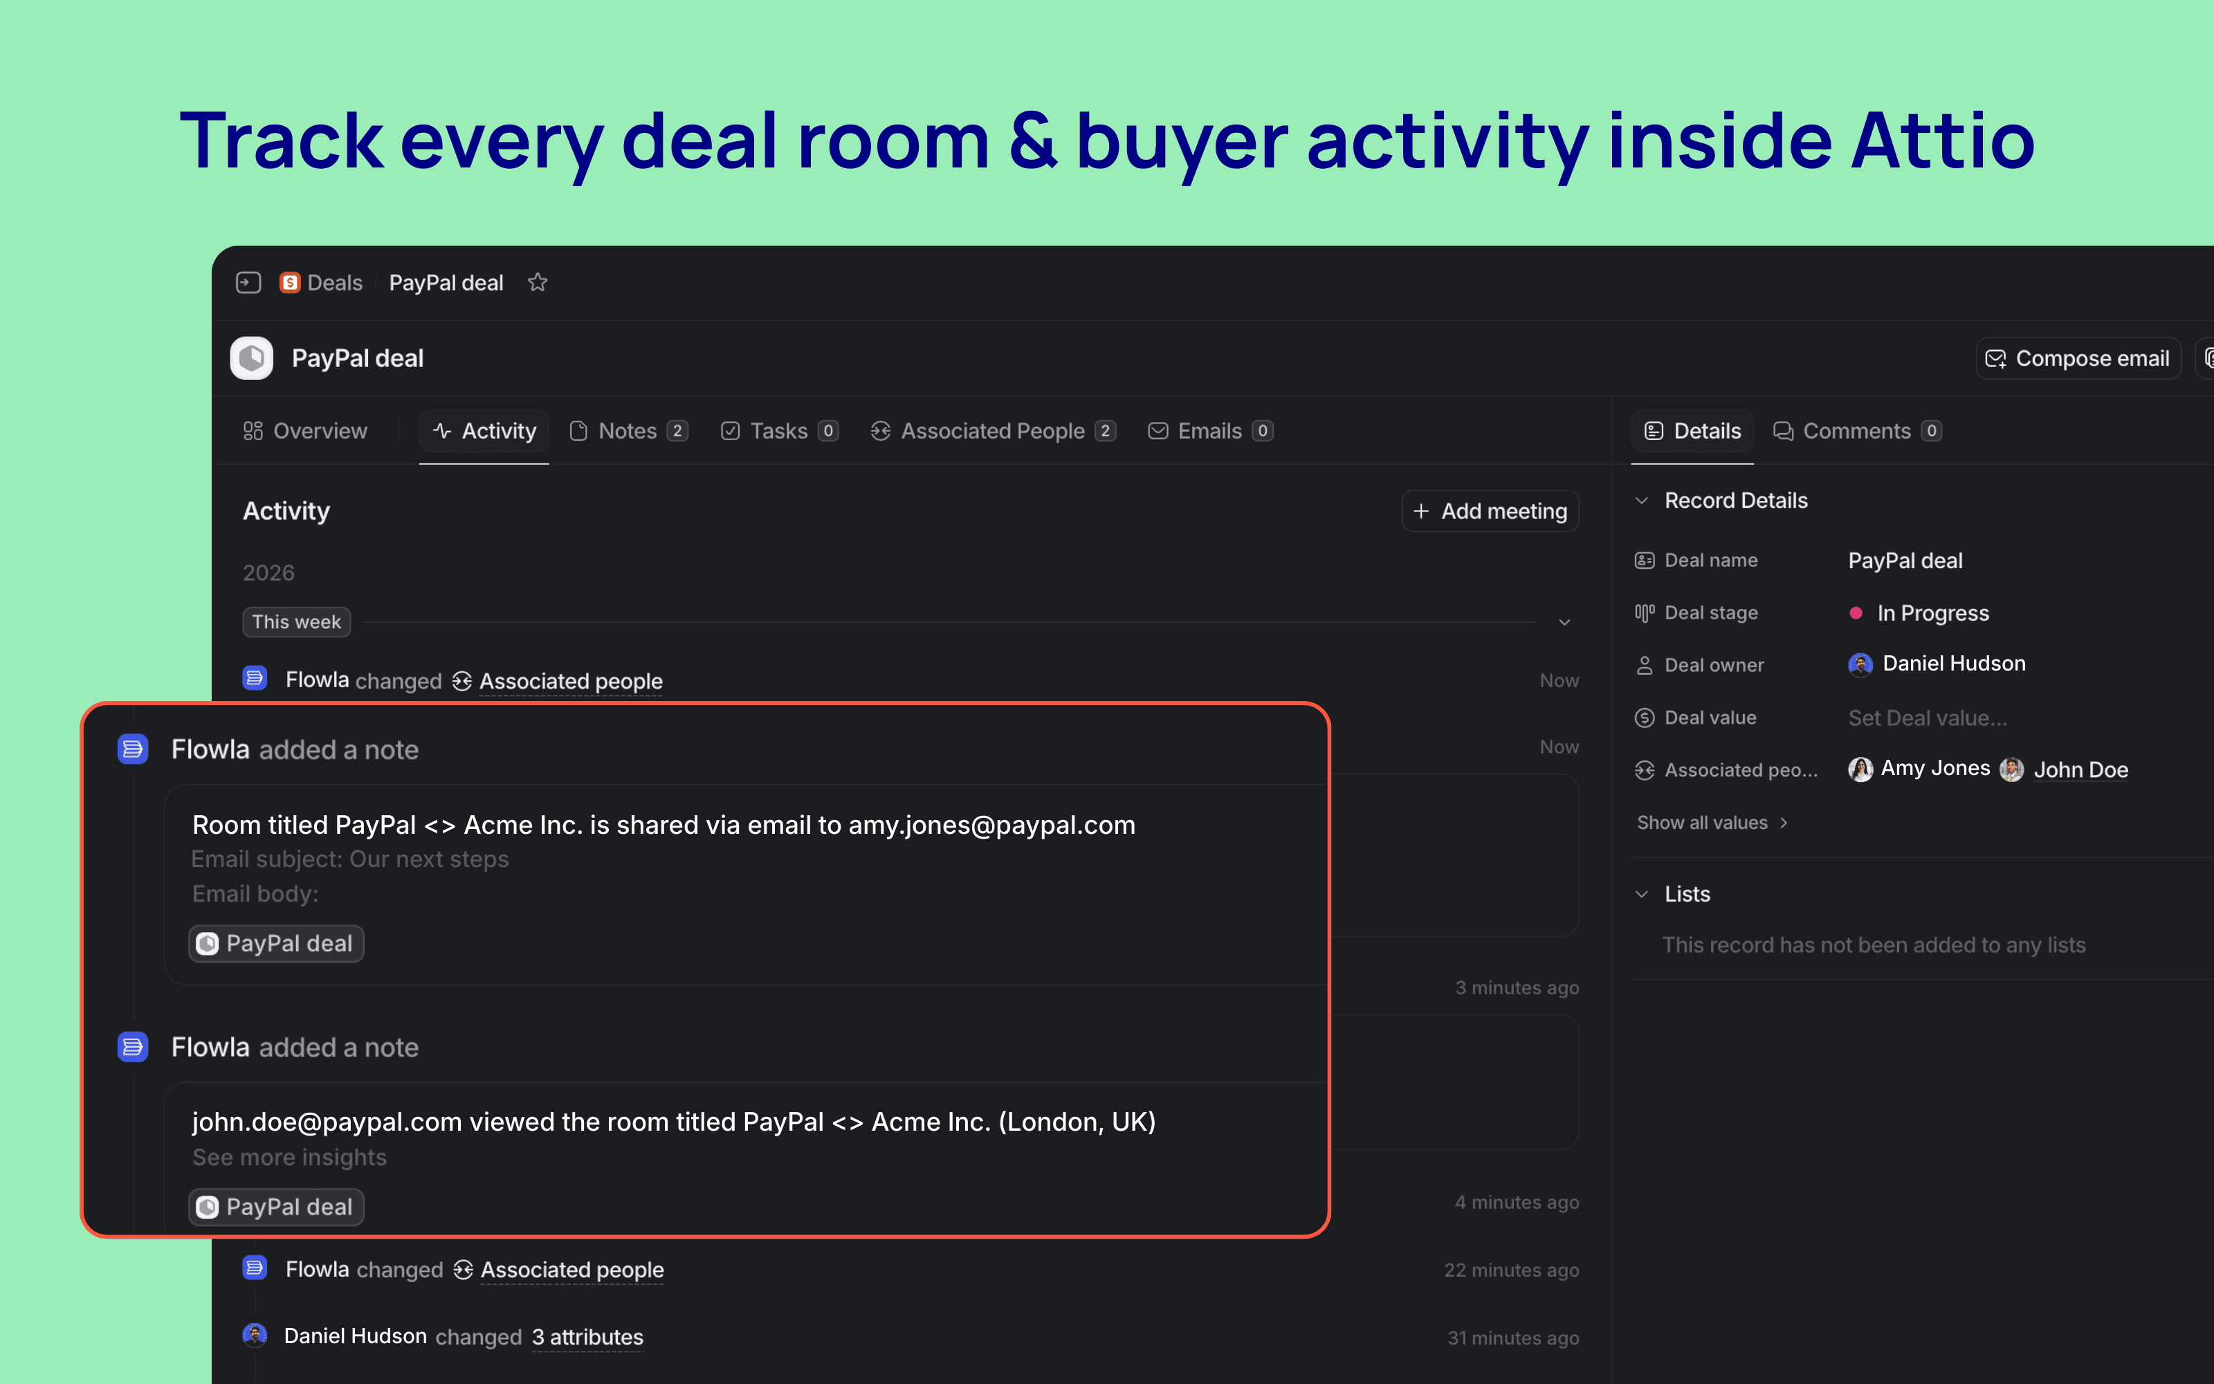The width and height of the screenshot is (2214, 1384).
Task: Expand Show all values
Action: 1712,823
